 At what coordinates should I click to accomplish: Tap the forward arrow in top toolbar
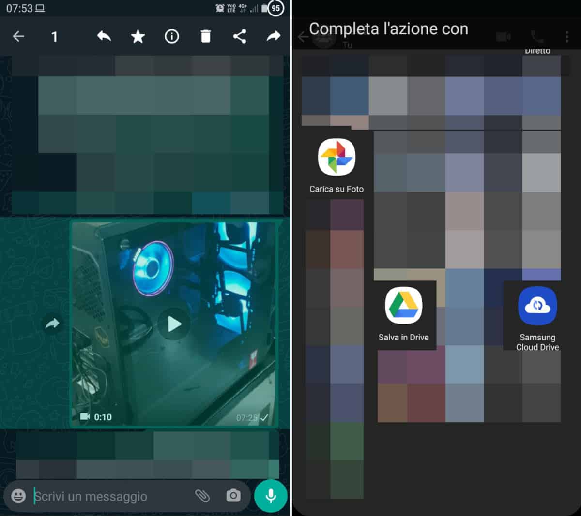click(274, 36)
